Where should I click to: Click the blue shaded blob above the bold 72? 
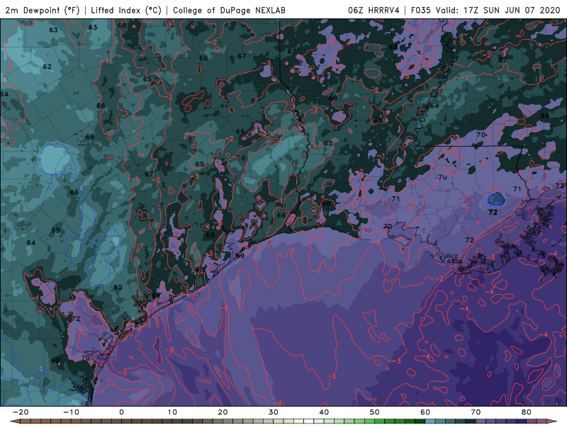click(495, 199)
